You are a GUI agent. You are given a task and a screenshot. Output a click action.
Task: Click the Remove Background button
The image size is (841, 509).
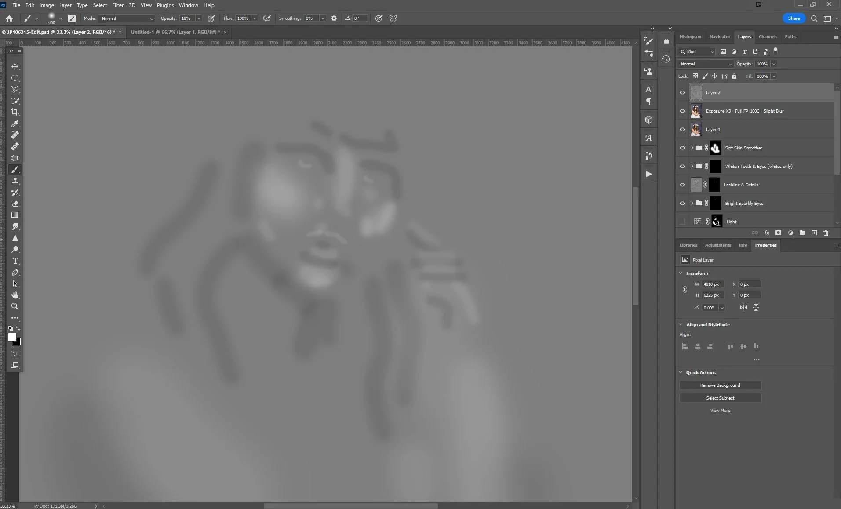pyautogui.click(x=720, y=385)
